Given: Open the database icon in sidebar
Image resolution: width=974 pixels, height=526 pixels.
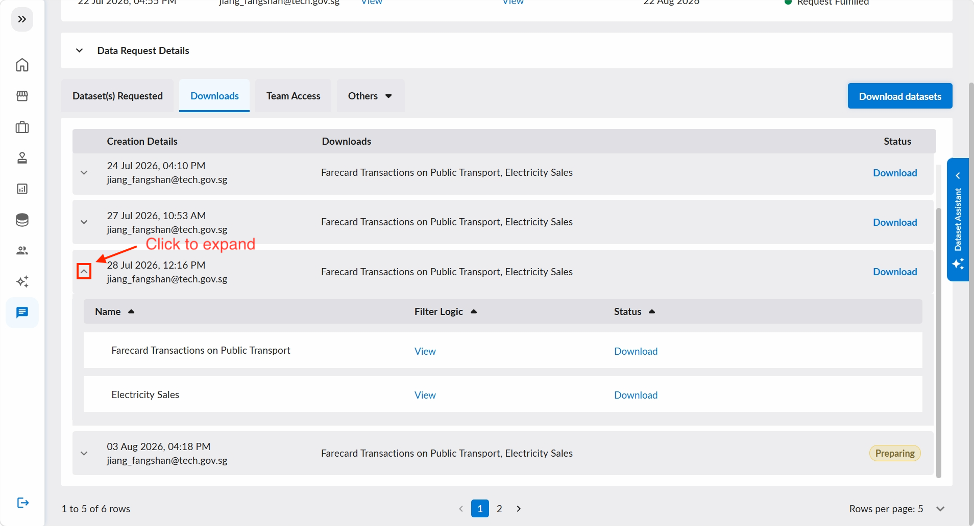Looking at the screenshot, I should point(22,220).
